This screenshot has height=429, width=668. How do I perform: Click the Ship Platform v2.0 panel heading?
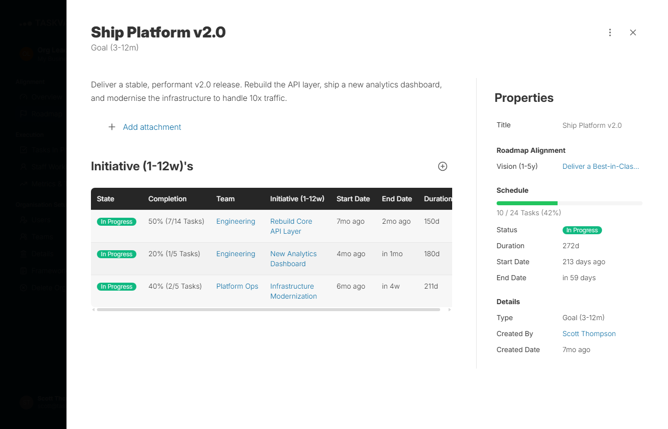(x=158, y=32)
